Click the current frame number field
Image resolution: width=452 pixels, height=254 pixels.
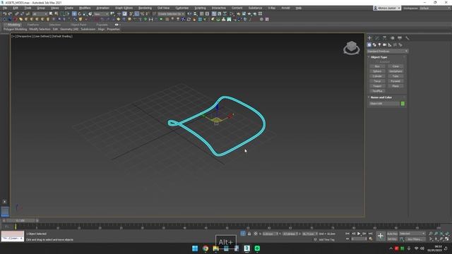click(359, 239)
